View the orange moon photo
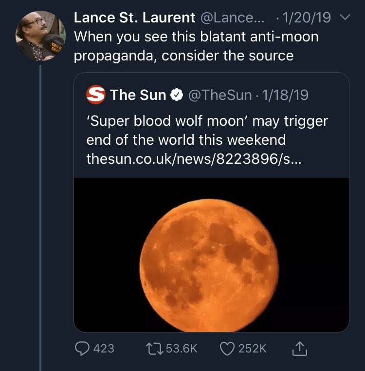The height and width of the screenshot is (371, 365). point(211,254)
